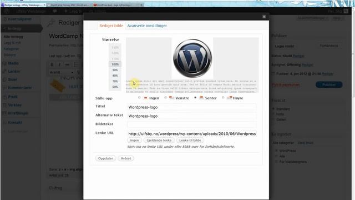
Task: Toggle the WordPress category checkbox
Action: pos(276,151)
